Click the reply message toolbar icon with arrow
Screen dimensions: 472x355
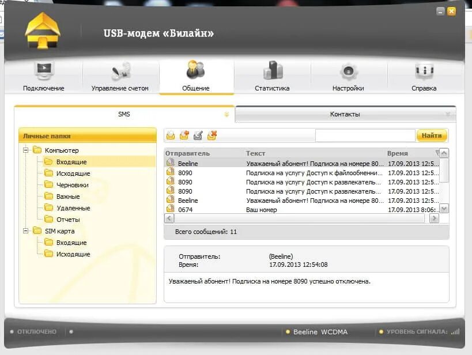184,135
